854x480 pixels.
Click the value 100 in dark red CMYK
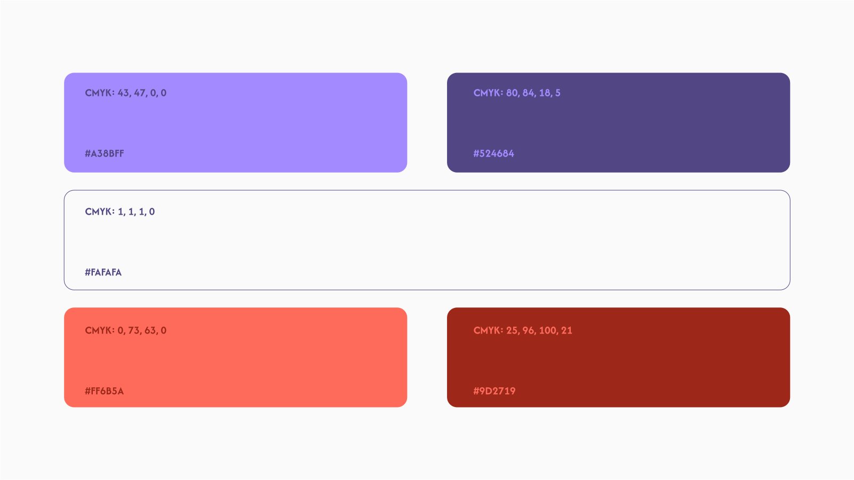[547, 330]
